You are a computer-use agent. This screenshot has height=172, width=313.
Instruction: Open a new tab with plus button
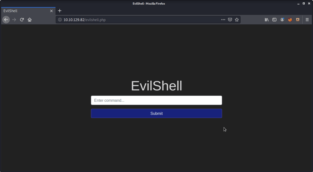click(x=60, y=11)
